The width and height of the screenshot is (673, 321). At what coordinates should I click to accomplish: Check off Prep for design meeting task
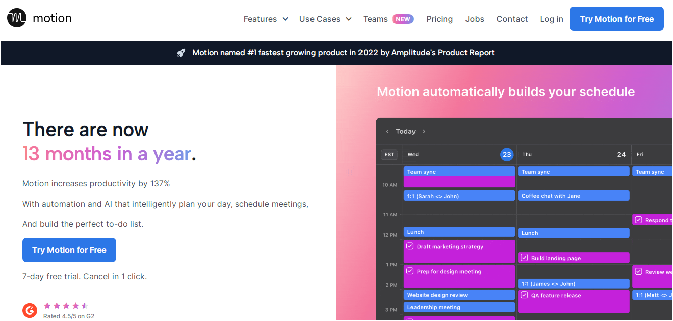pyautogui.click(x=410, y=271)
